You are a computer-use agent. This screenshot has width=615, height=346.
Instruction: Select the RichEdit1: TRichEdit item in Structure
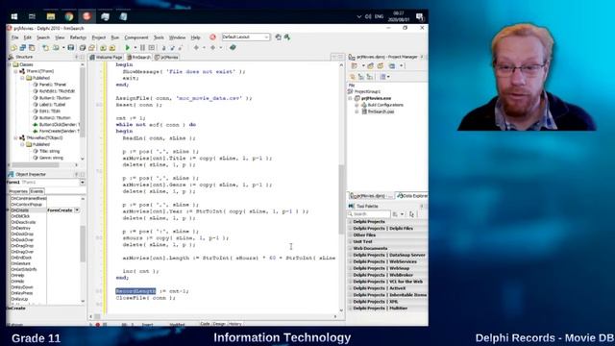point(58,91)
